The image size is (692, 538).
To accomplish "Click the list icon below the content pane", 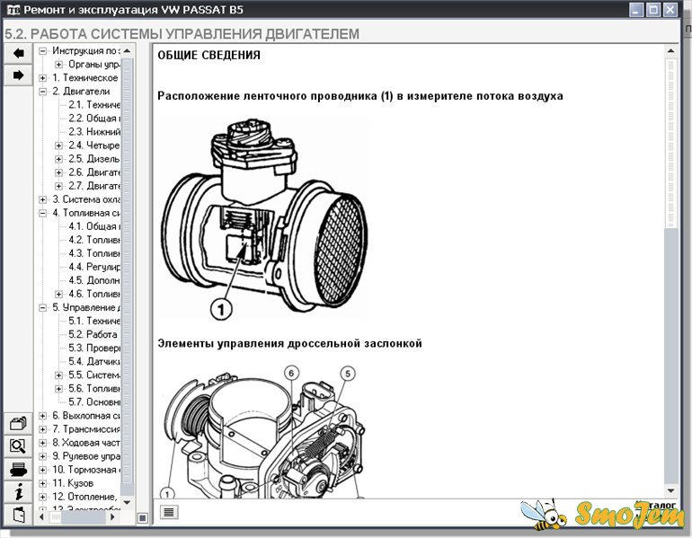I will (x=169, y=512).
